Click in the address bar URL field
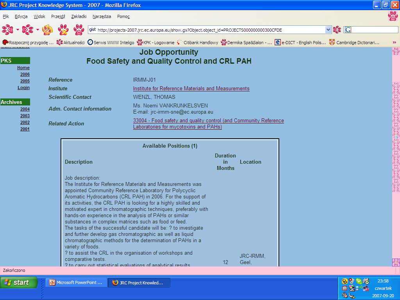 pyautogui.click(x=211, y=30)
